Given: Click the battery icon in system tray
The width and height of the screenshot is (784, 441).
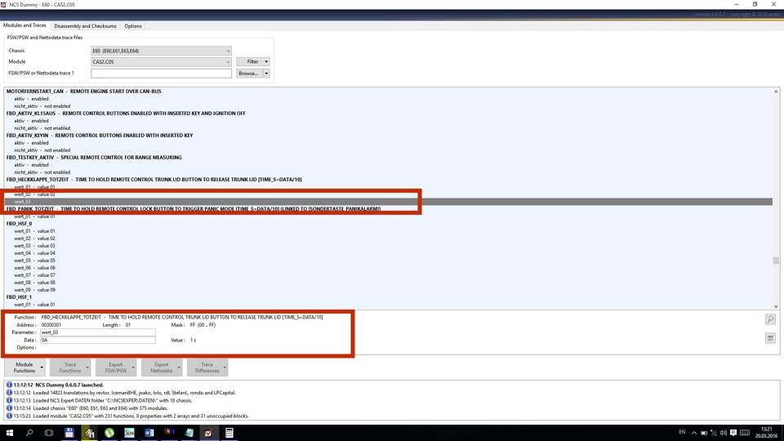Looking at the screenshot, I should [704, 433].
